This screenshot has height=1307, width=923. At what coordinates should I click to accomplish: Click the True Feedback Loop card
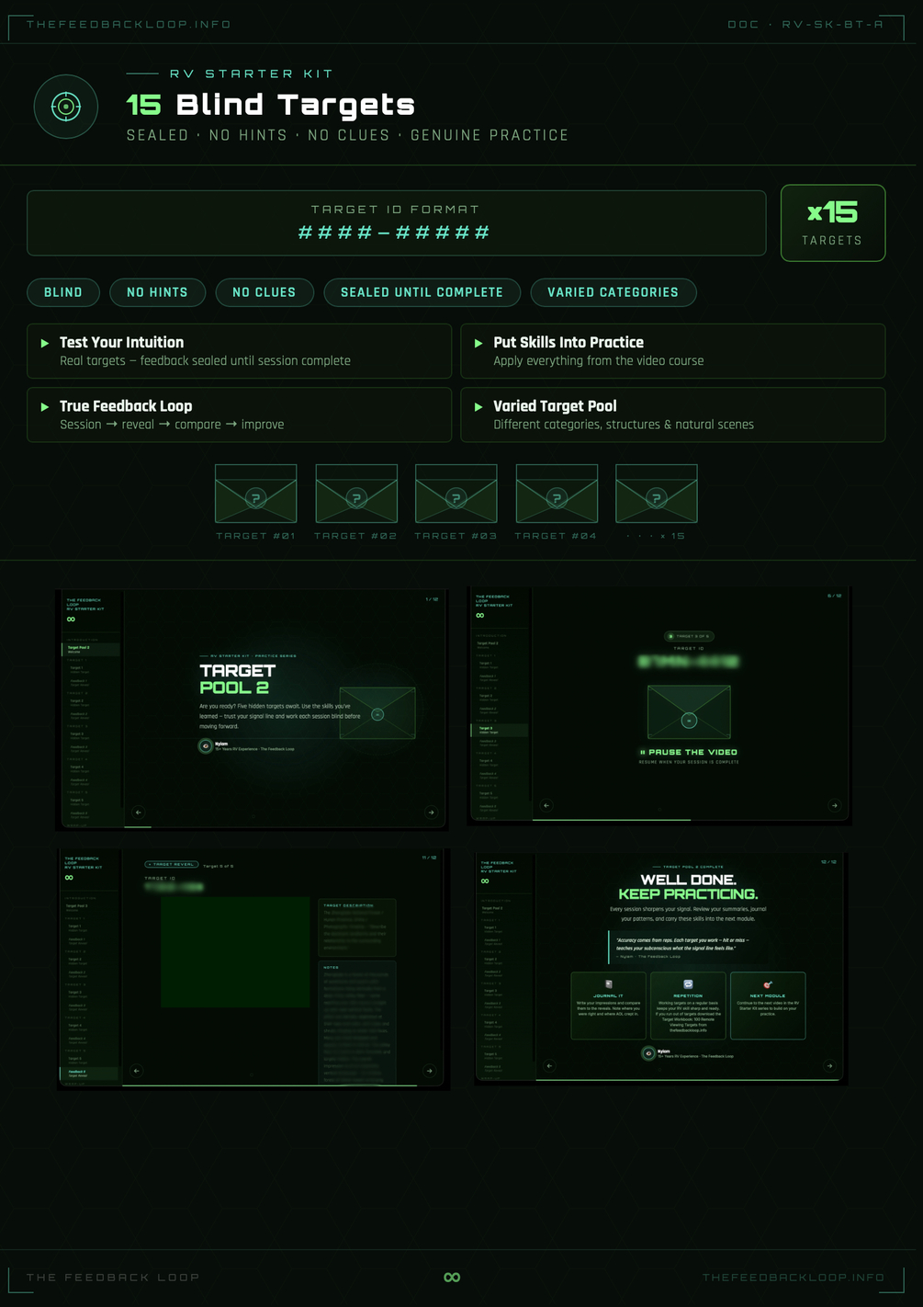239,415
